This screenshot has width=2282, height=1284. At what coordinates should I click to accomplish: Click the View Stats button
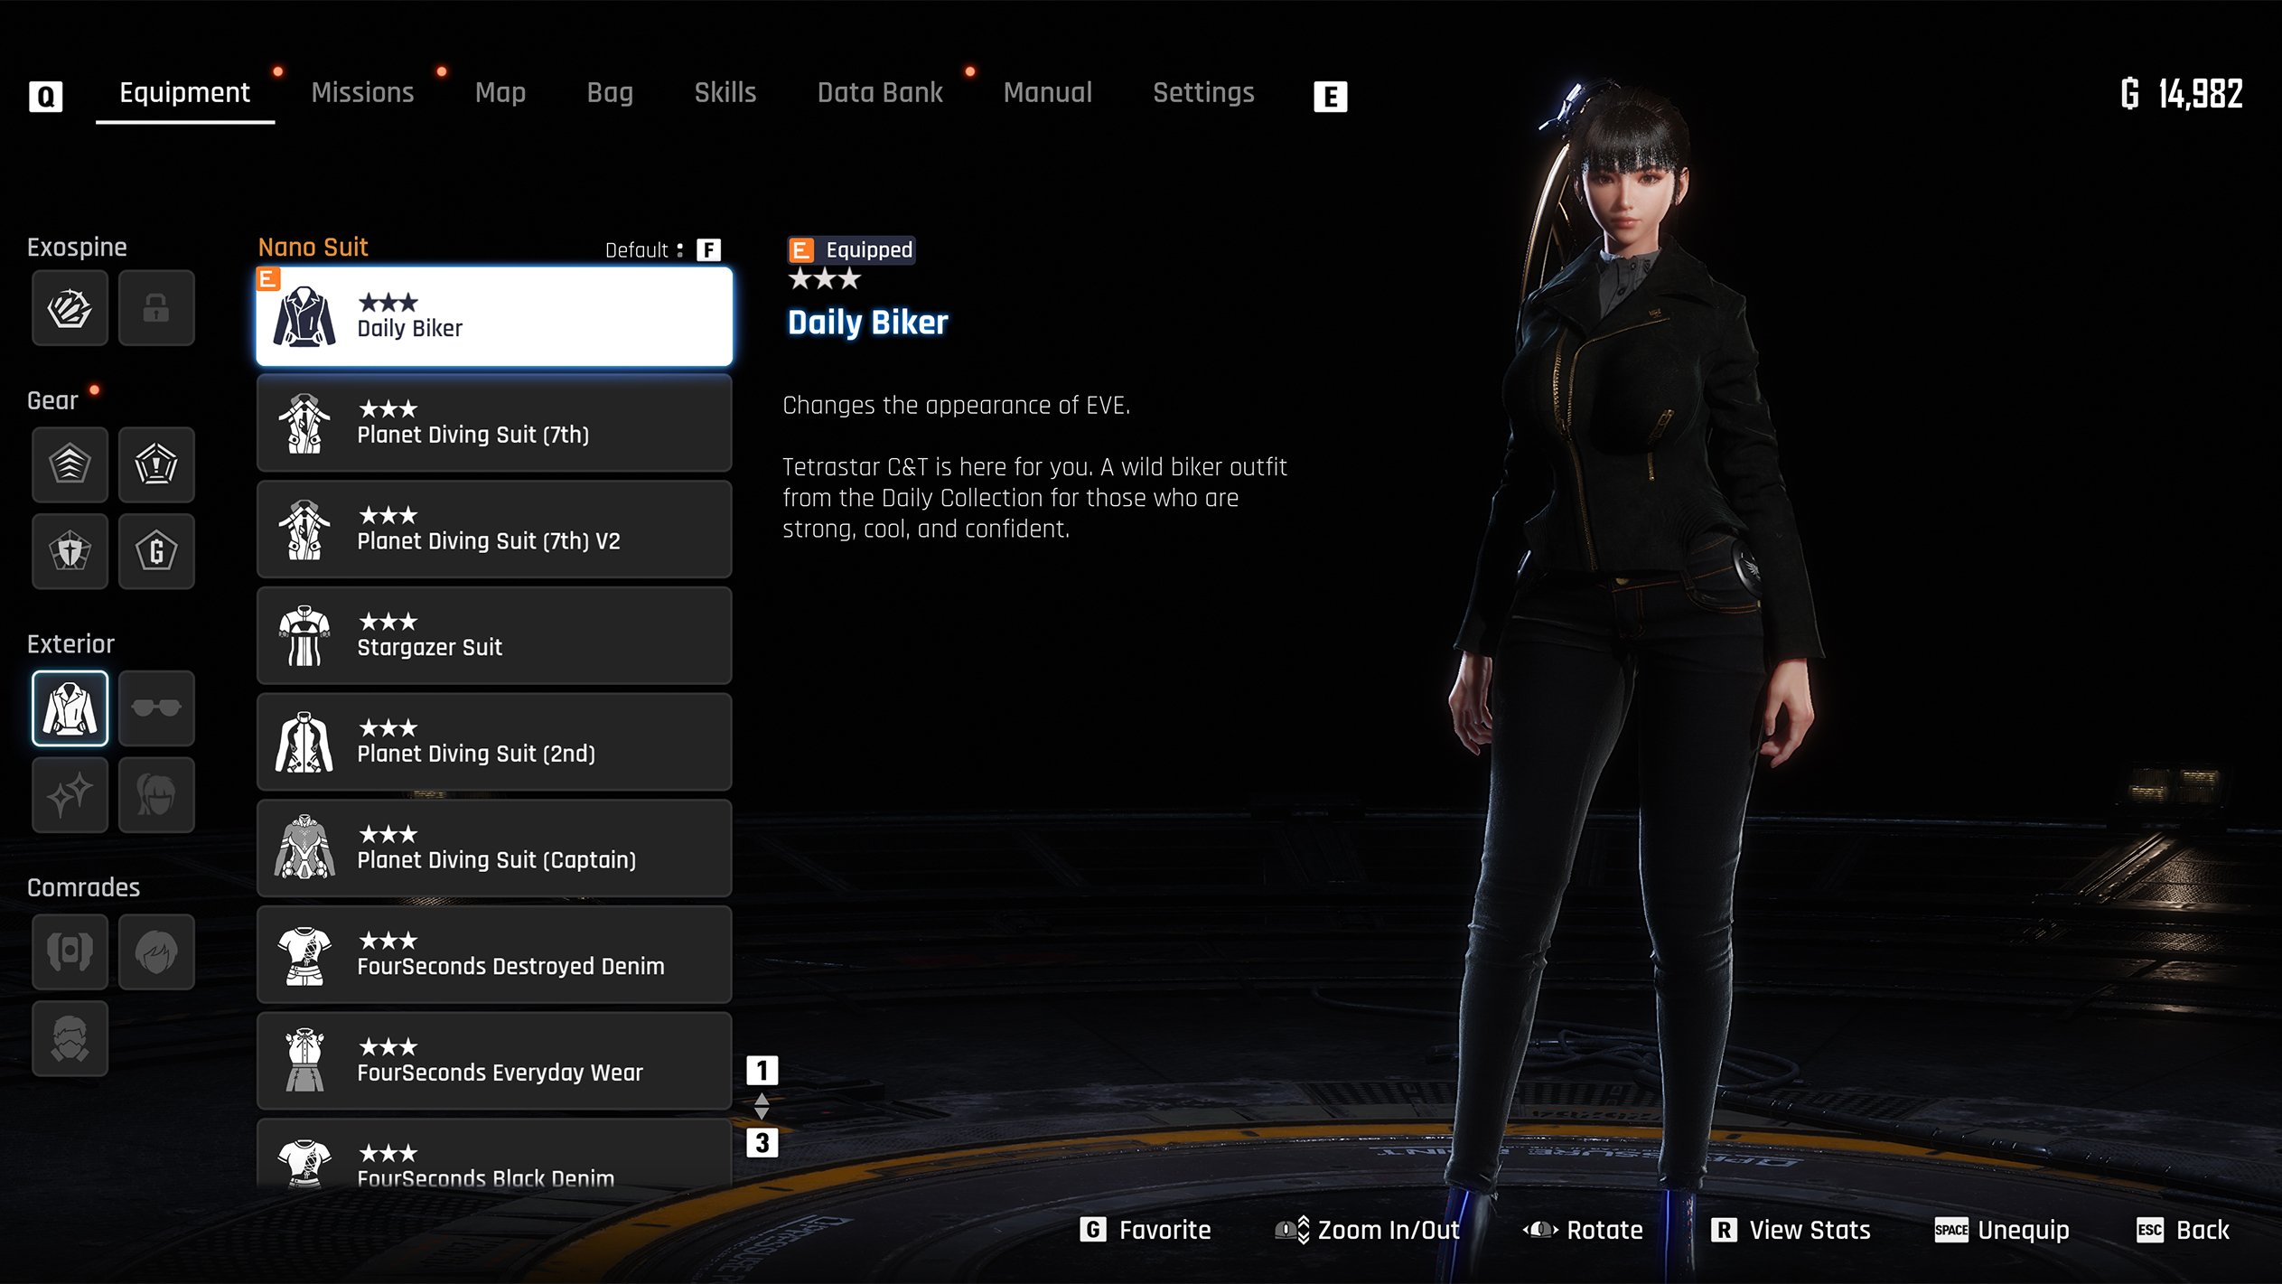point(1791,1230)
